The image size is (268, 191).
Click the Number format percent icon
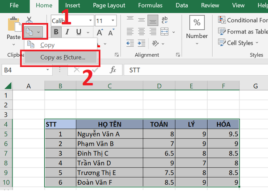point(197,22)
